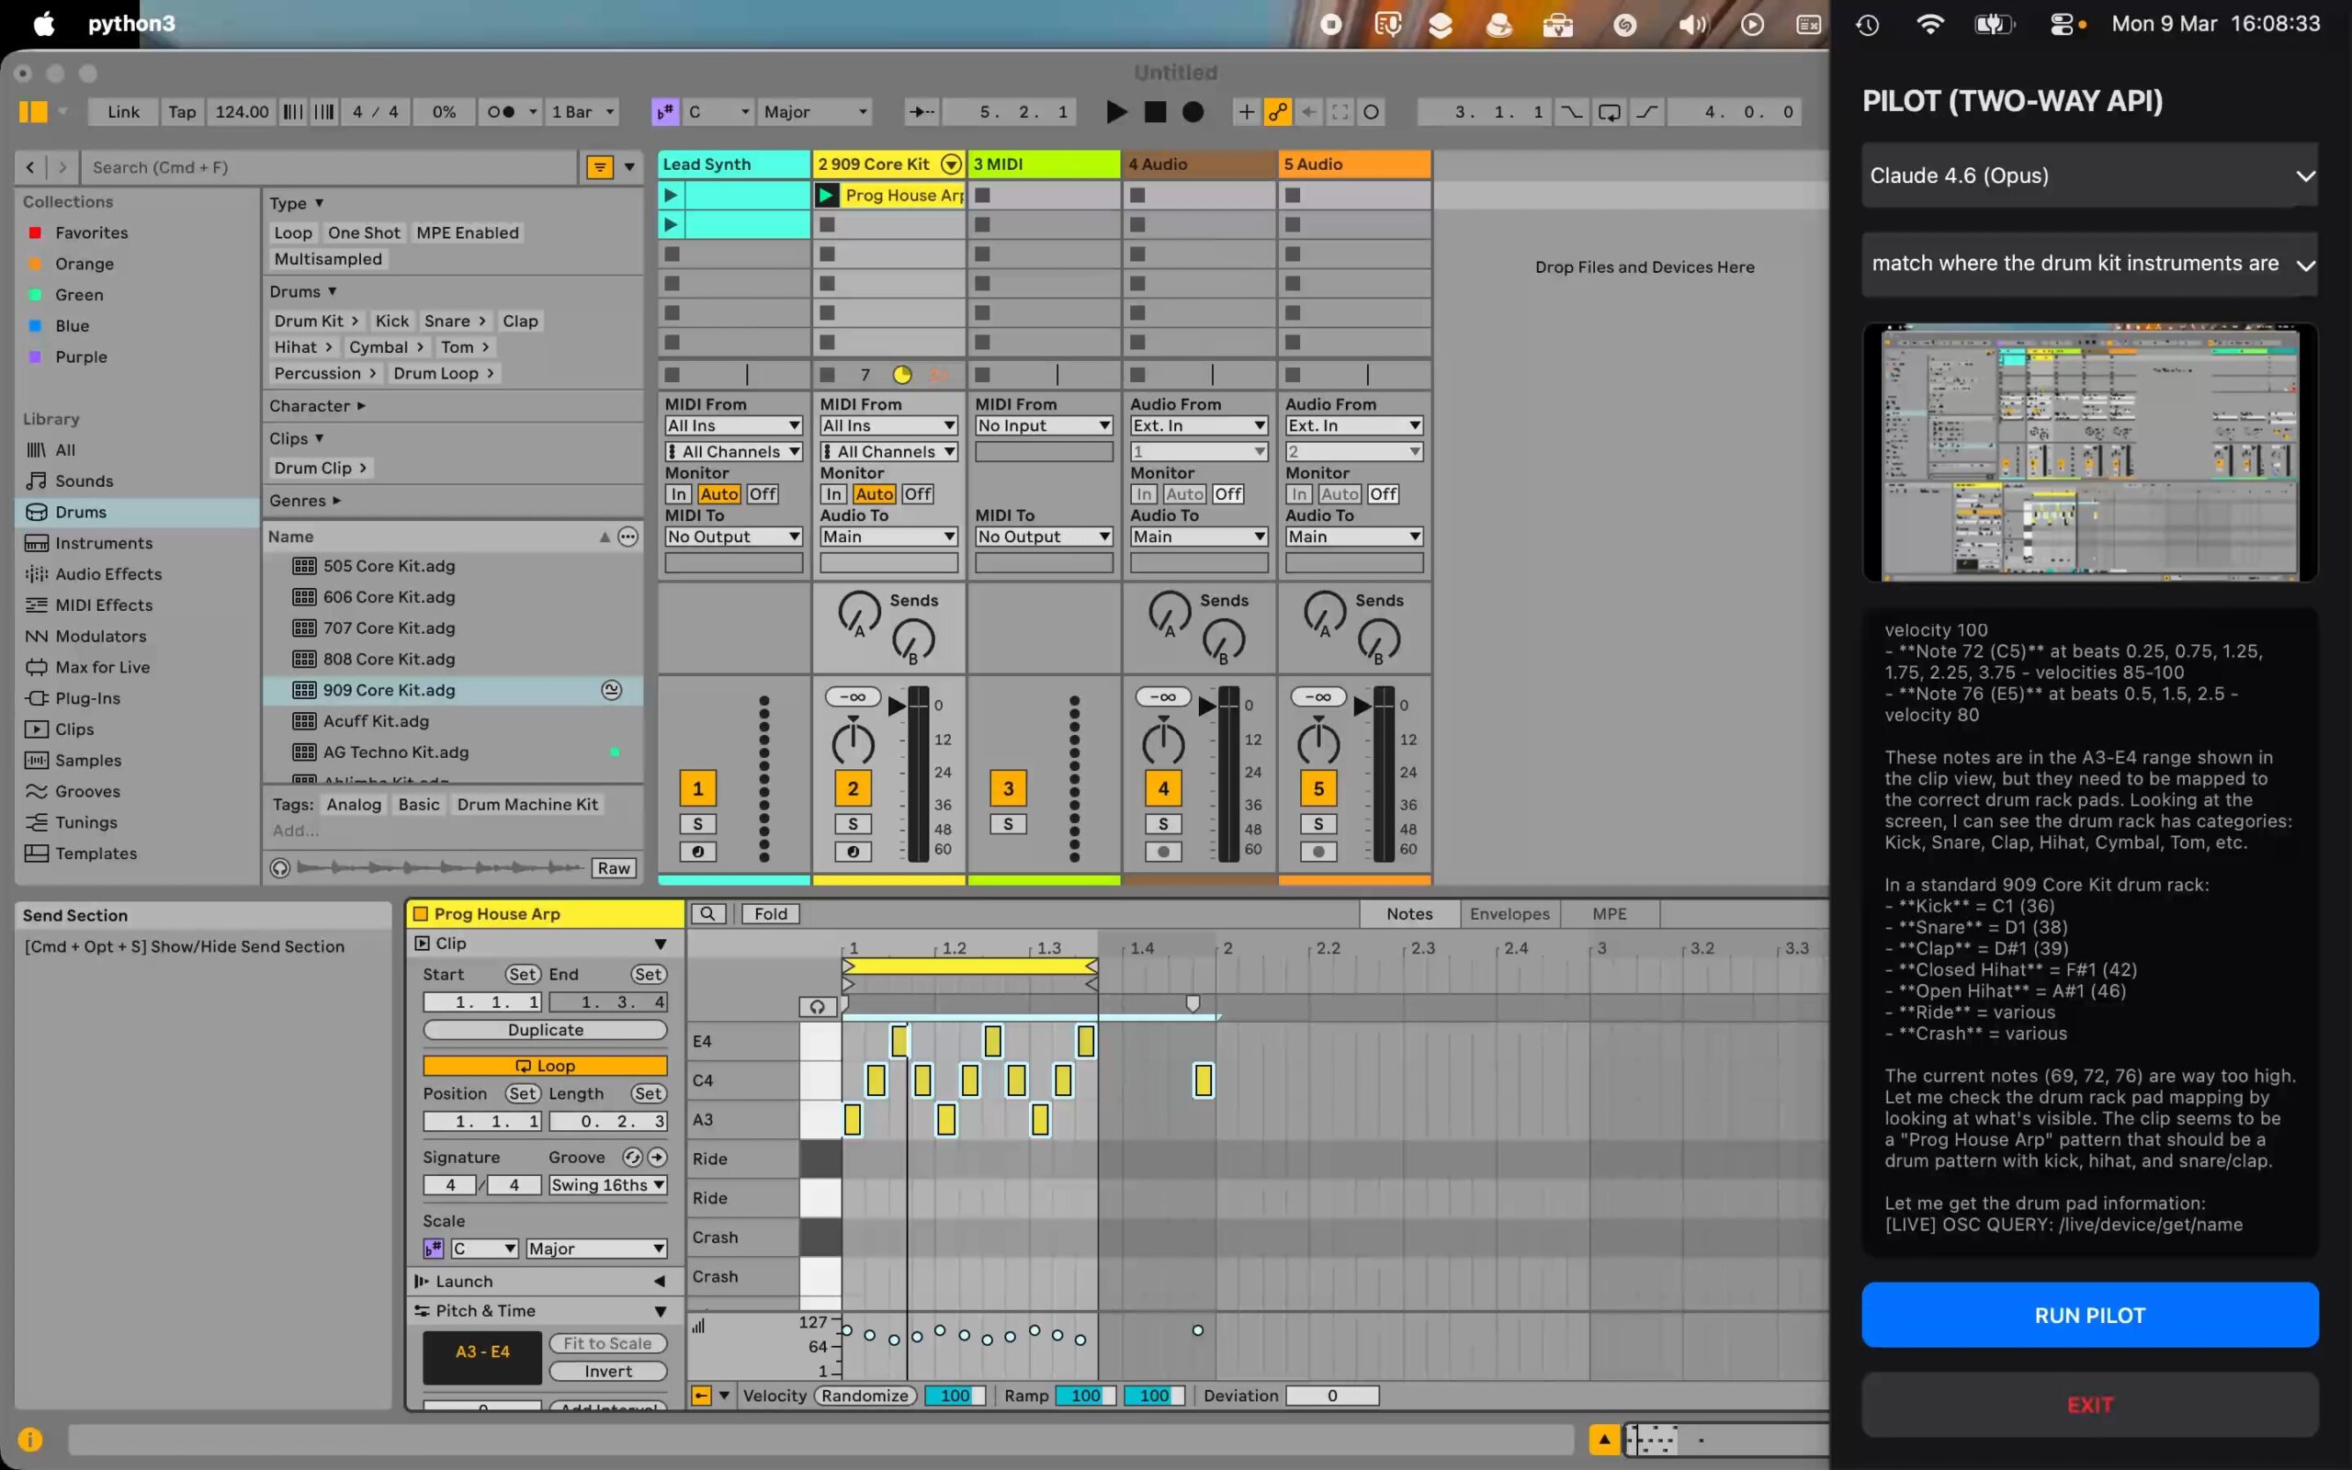2352x1470 pixels.
Task: Select Instruments in the Library sidebar
Action: pos(103,544)
